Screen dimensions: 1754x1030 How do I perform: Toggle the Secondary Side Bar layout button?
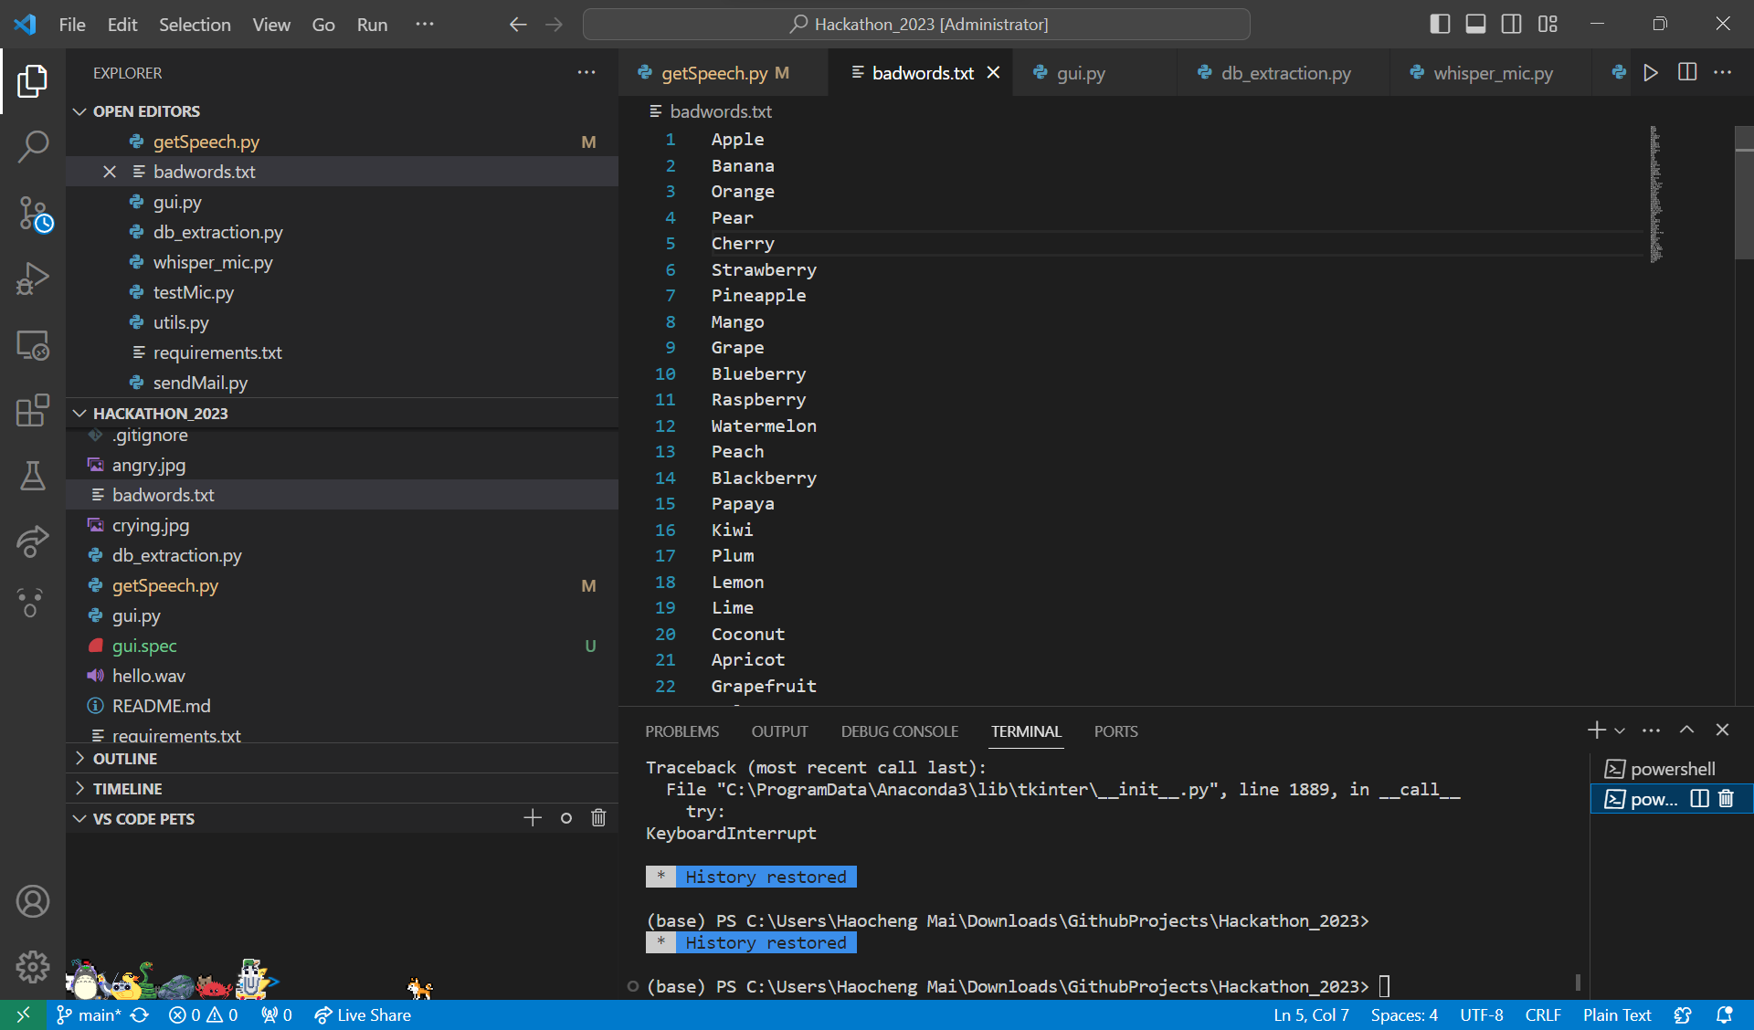pos(1511,25)
